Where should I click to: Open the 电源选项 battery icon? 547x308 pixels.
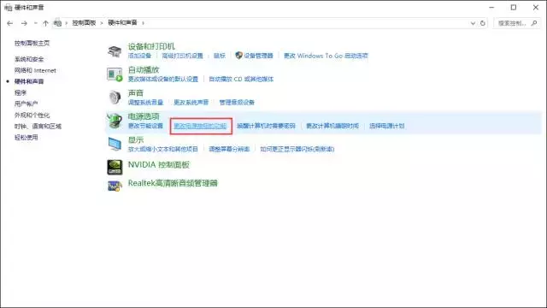pos(115,121)
